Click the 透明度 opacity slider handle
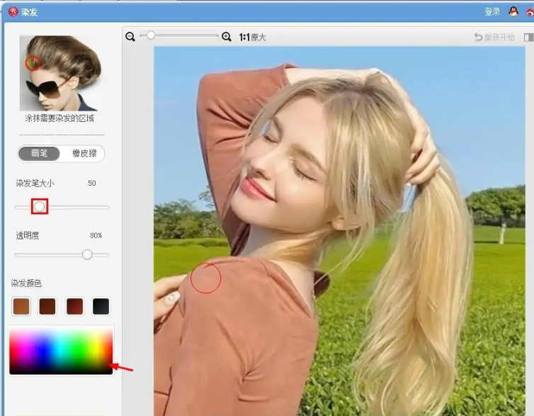The height and width of the screenshot is (416, 534). pyautogui.click(x=87, y=254)
